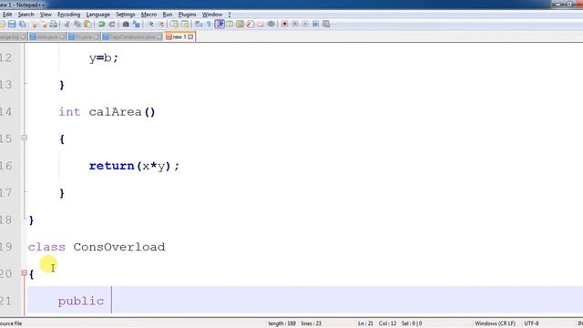Open the ? help menu
The height and width of the screenshot is (328, 583).
pos(230,15)
